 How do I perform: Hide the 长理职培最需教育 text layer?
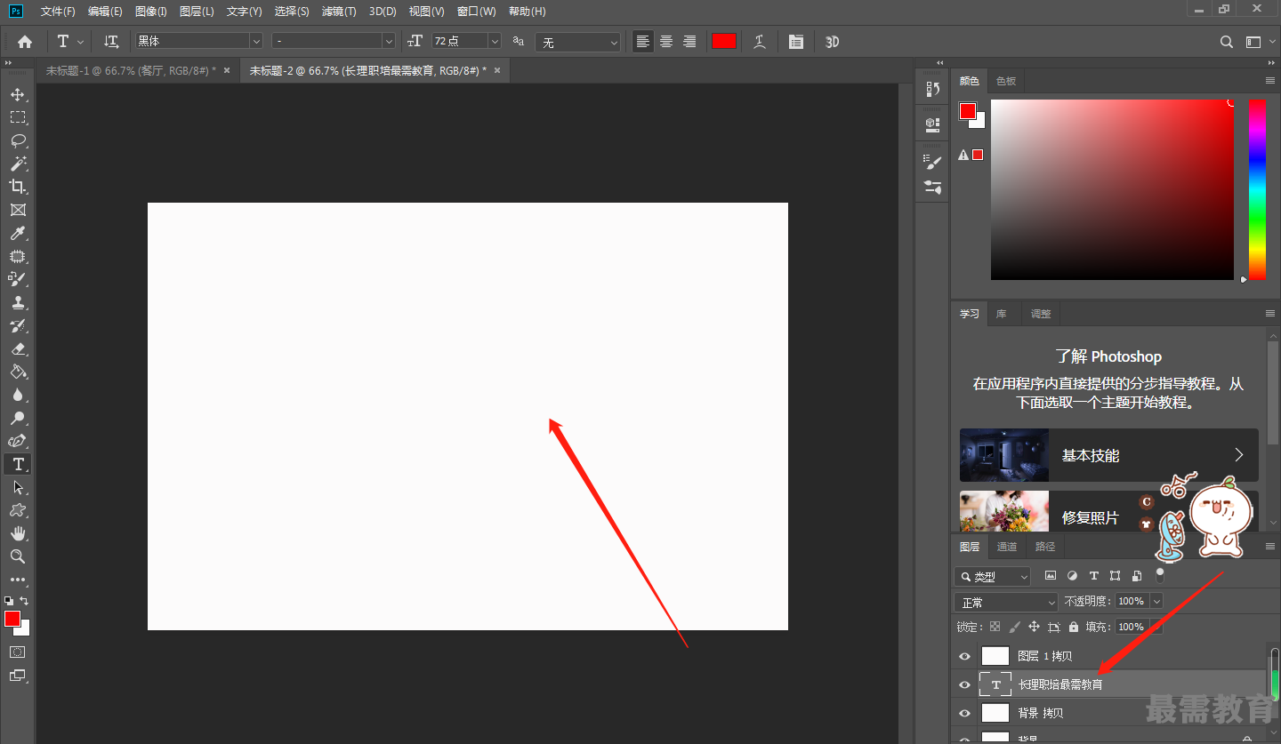click(964, 684)
